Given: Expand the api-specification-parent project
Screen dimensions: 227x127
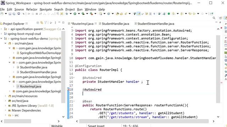Looking at the screenshot, I should coord(1,29).
